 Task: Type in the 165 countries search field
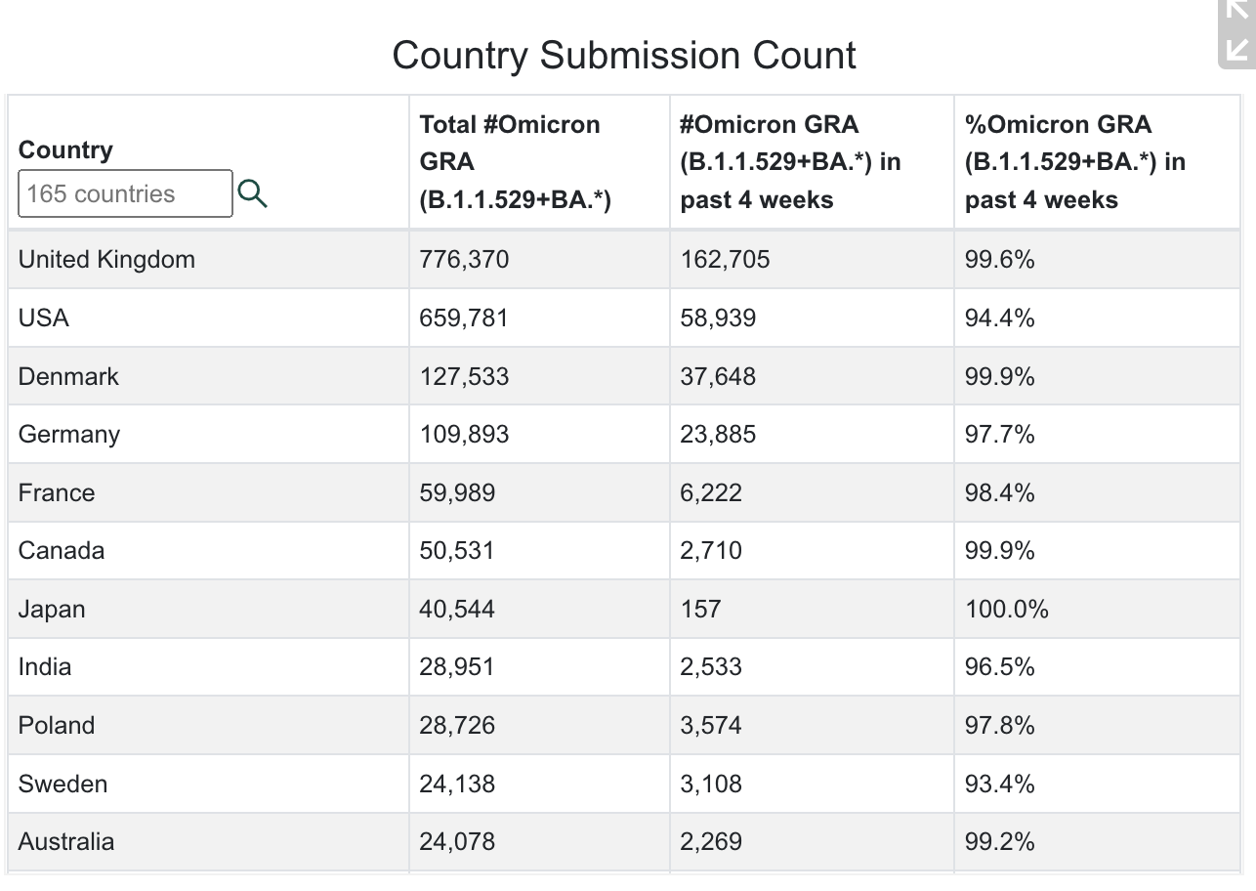(125, 193)
